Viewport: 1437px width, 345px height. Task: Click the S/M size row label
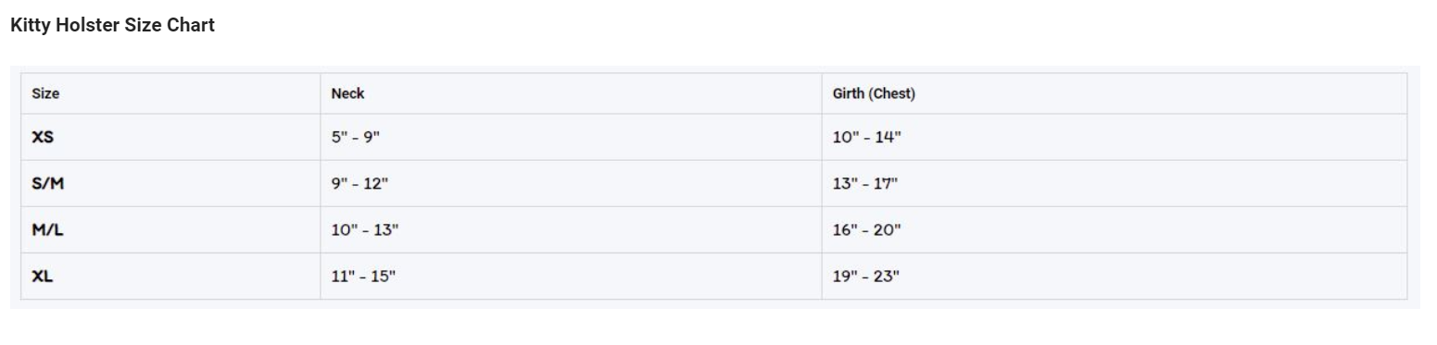point(47,183)
